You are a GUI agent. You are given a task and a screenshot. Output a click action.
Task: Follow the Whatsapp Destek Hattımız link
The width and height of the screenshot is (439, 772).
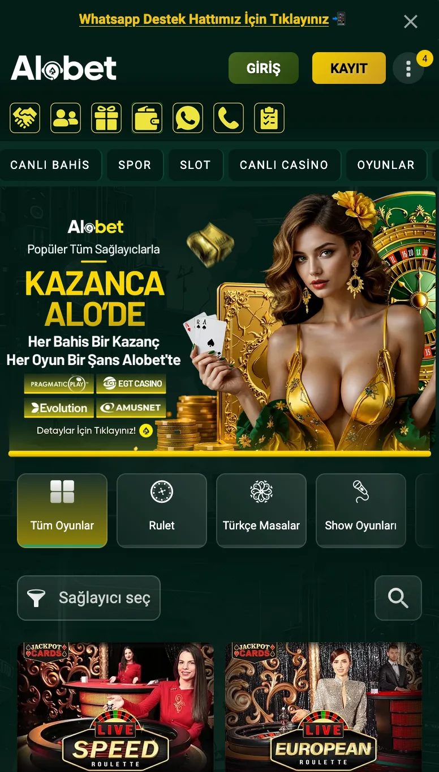click(x=204, y=19)
